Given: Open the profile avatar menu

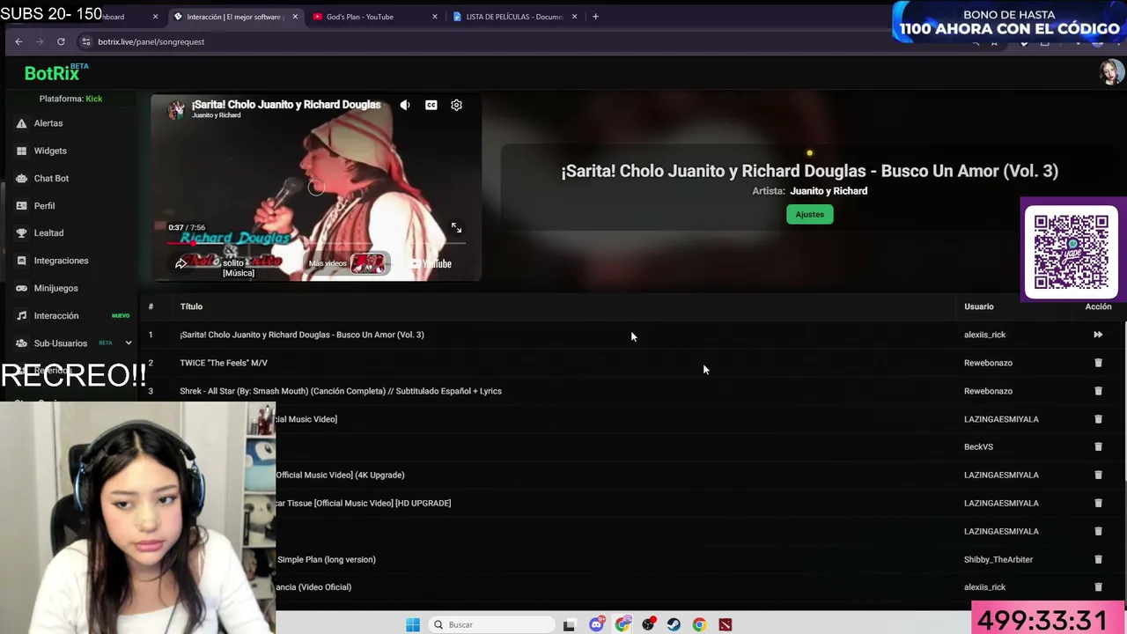Looking at the screenshot, I should [x=1111, y=72].
